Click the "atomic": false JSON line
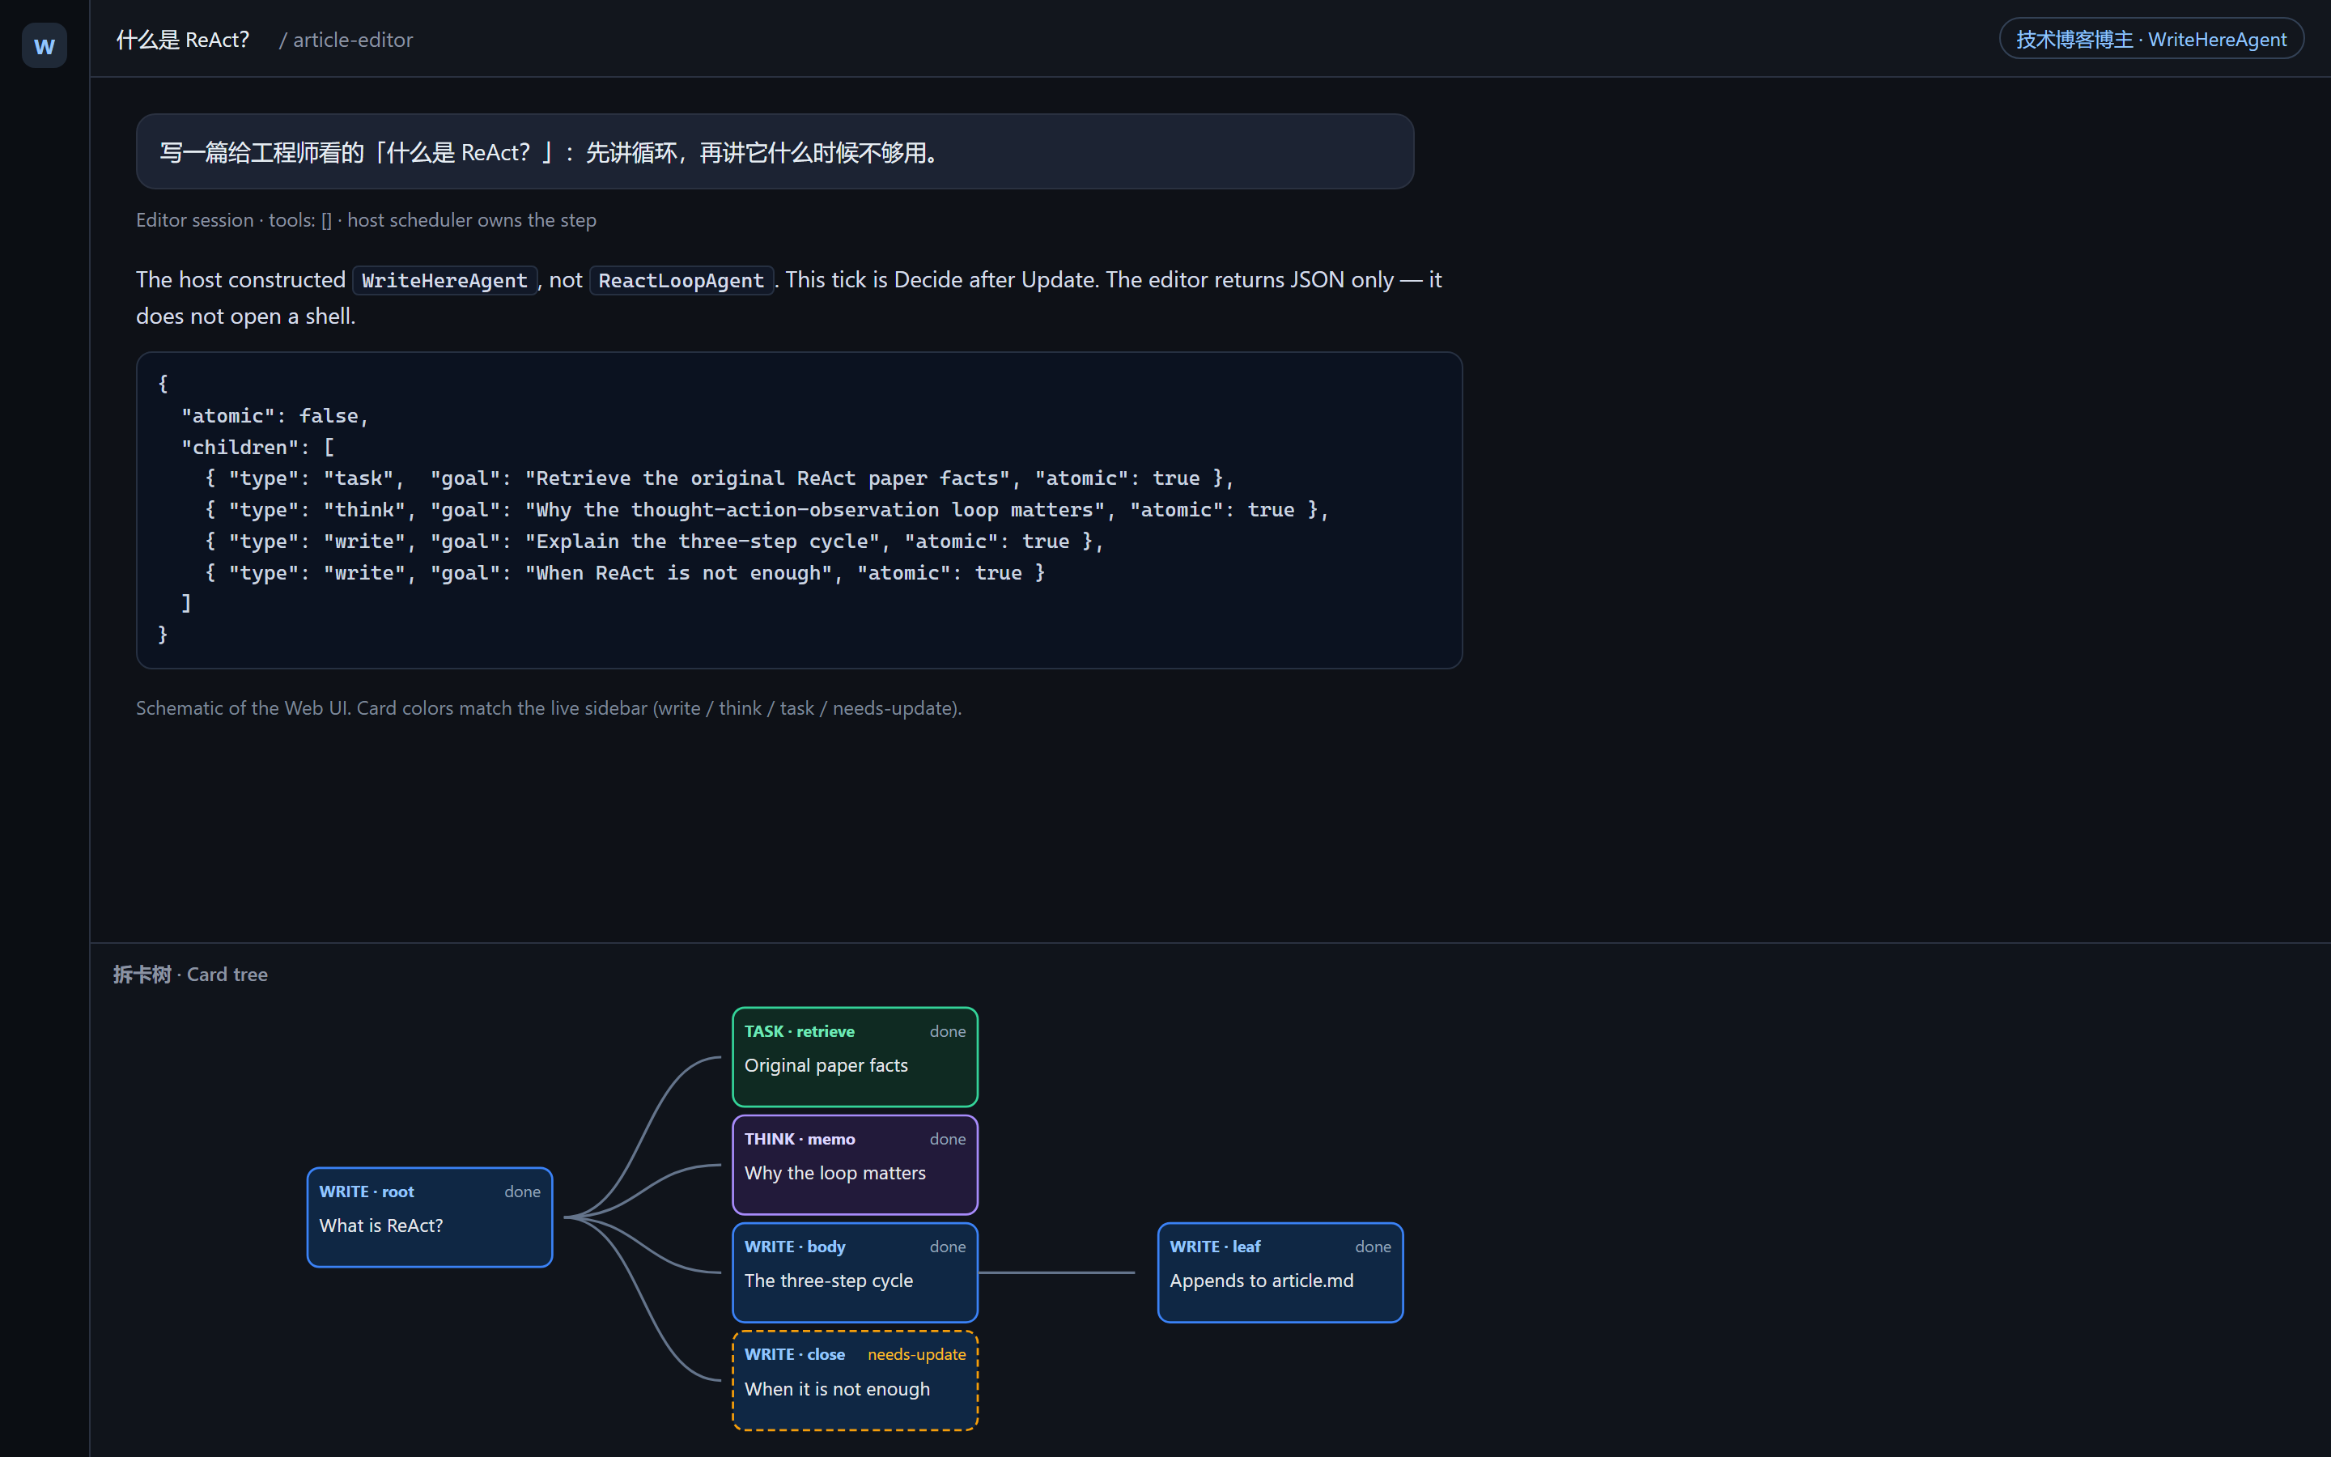 274,415
